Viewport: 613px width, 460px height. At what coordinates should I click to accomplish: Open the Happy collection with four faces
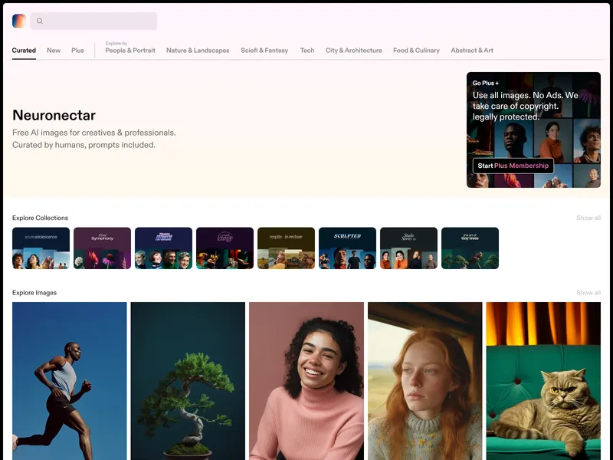click(x=163, y=248)
